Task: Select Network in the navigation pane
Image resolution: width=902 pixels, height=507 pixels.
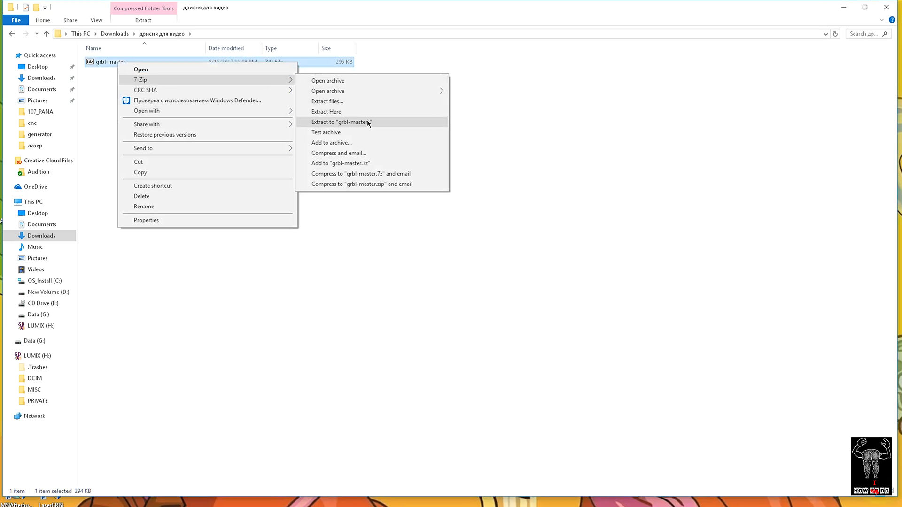Action: coord(34,416)
